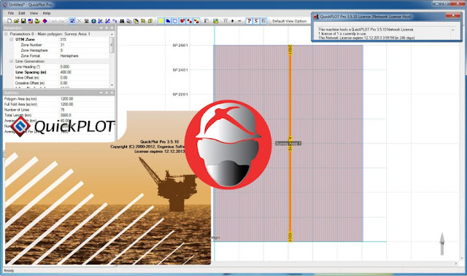
Task: Toggle the filled blue polygon toolbar button
Action: pos(168,21)
